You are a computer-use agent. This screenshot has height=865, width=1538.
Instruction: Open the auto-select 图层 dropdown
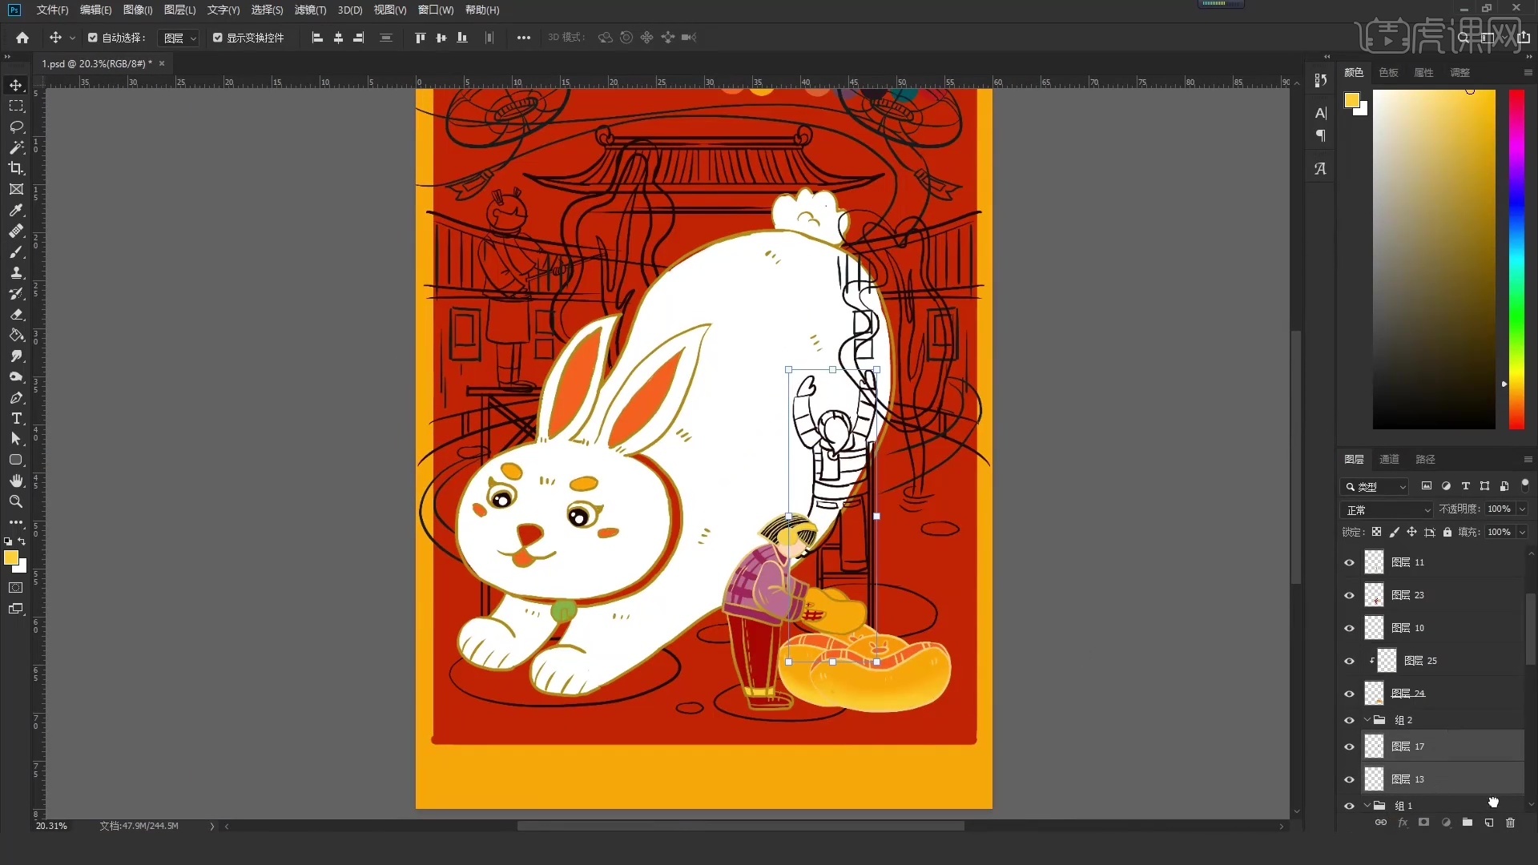179,38
